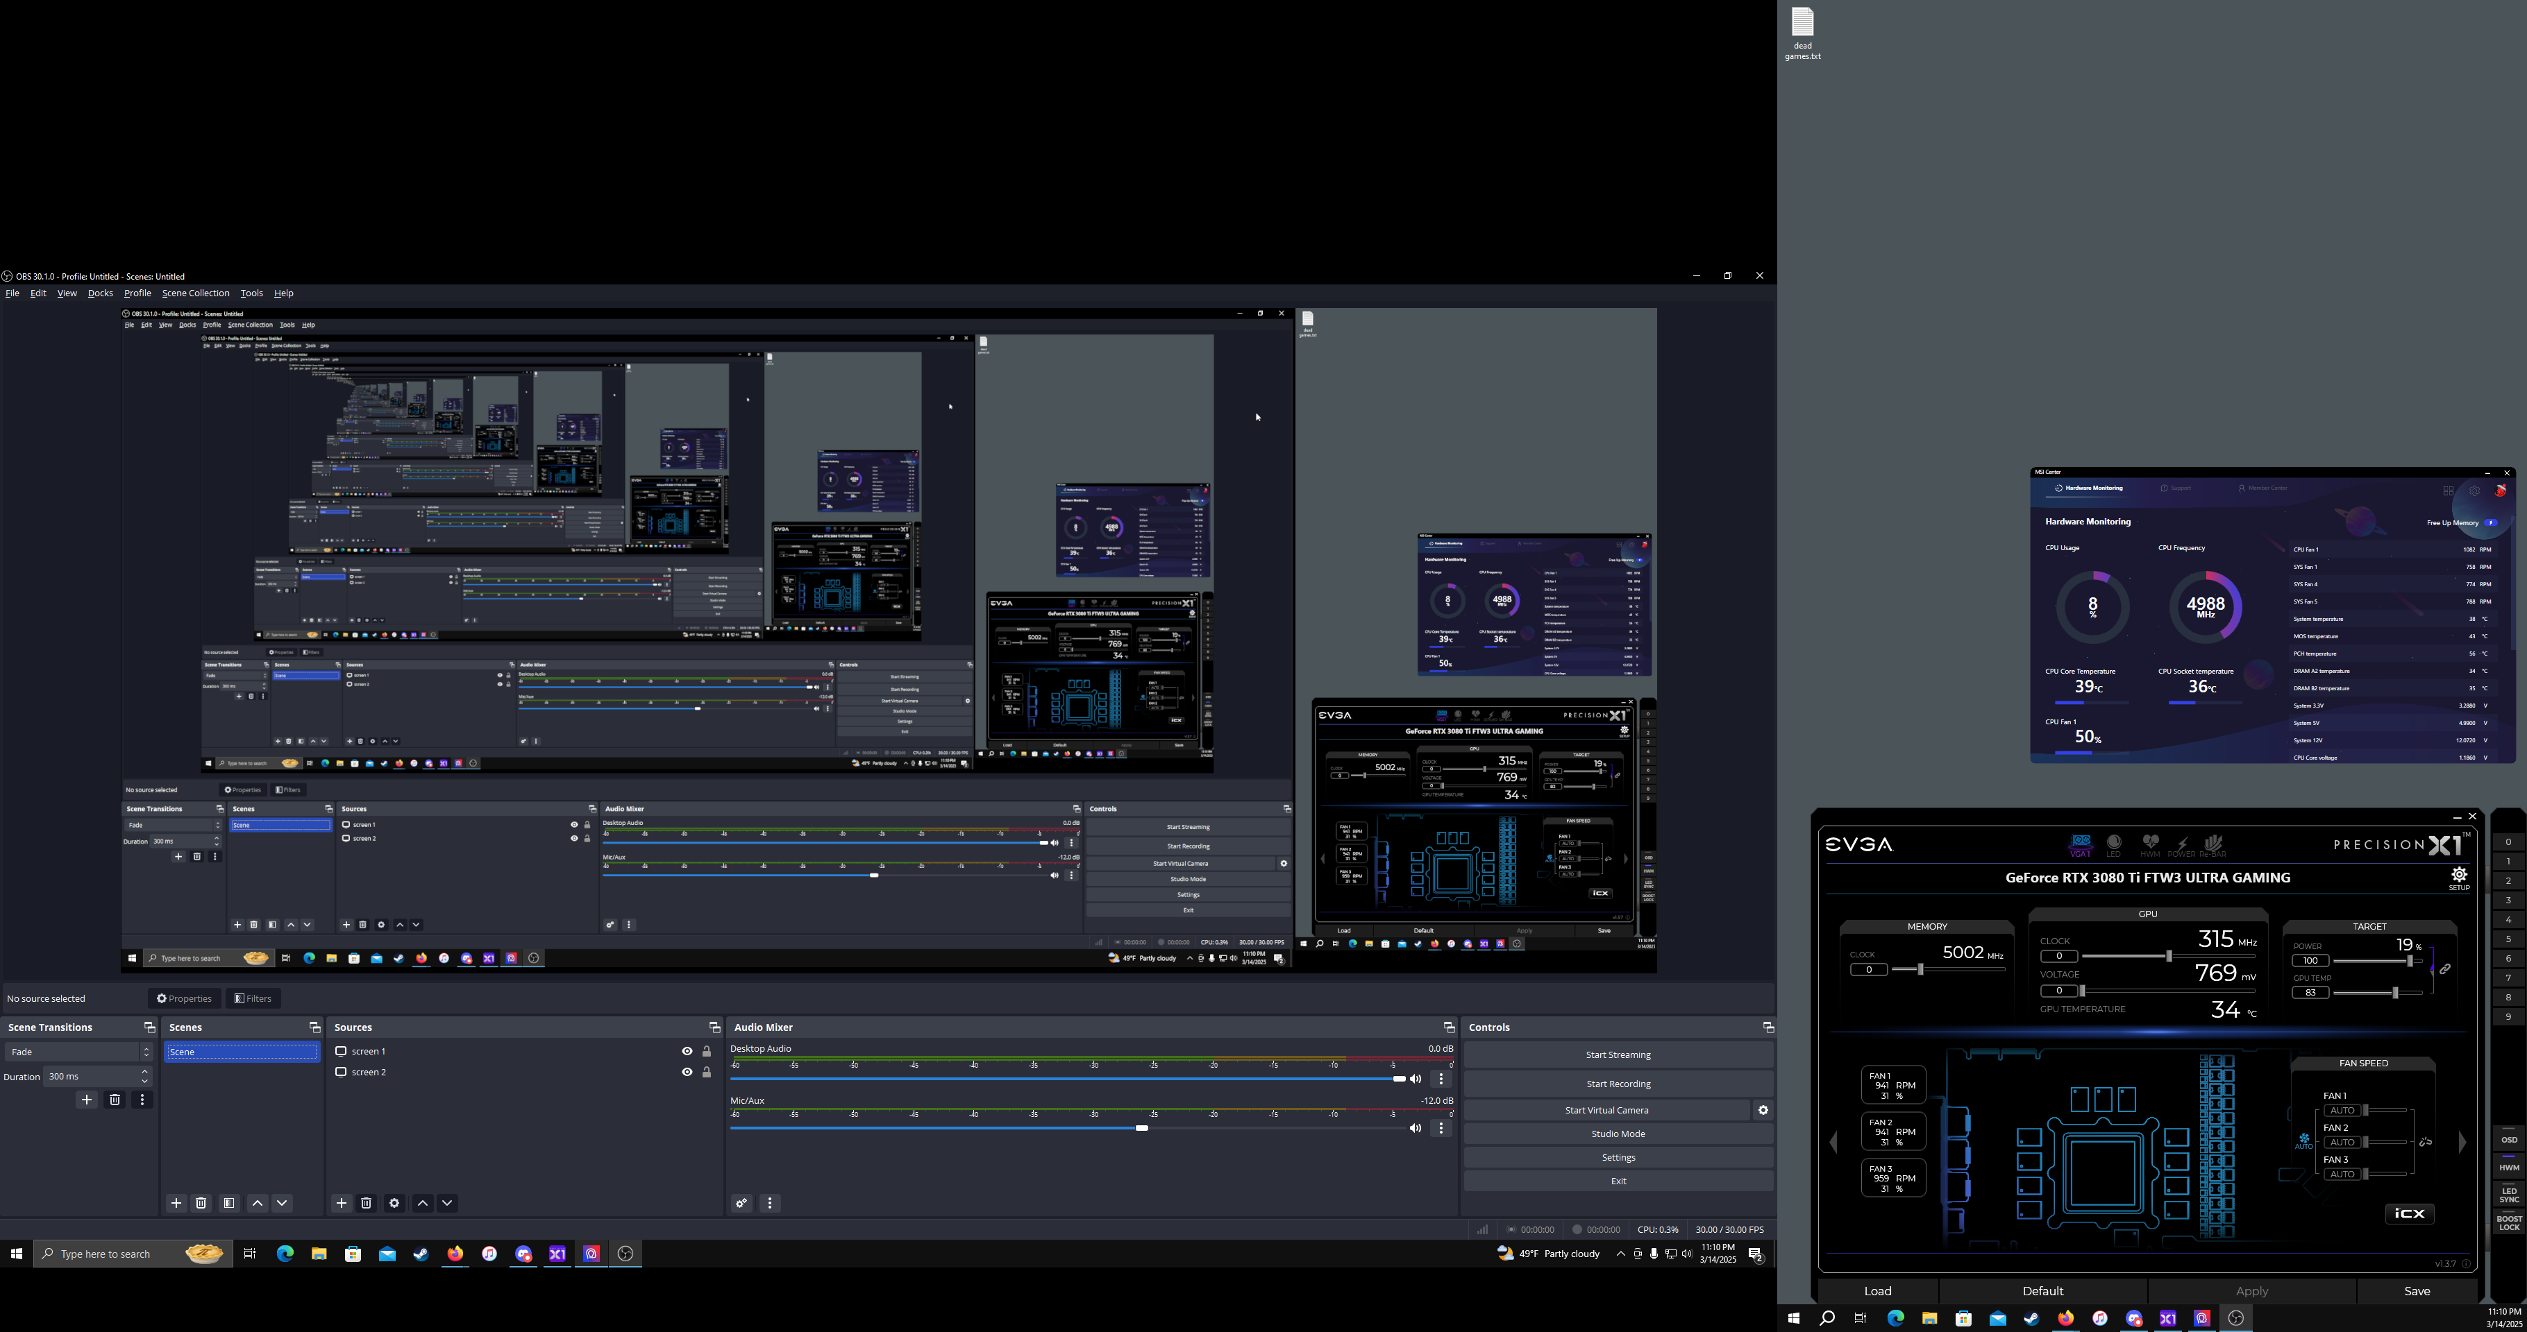
Task: Click Default button in EVGA Precision
Action: point(2042,1291)
